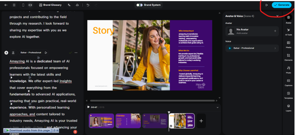296x135 pixels.
Task: Play scene 4 script audio
Action: pos(46,53)
